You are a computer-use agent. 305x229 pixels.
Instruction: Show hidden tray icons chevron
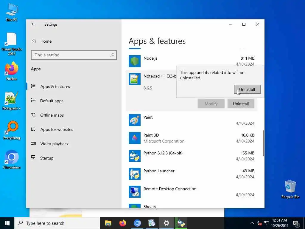[252, 223]
